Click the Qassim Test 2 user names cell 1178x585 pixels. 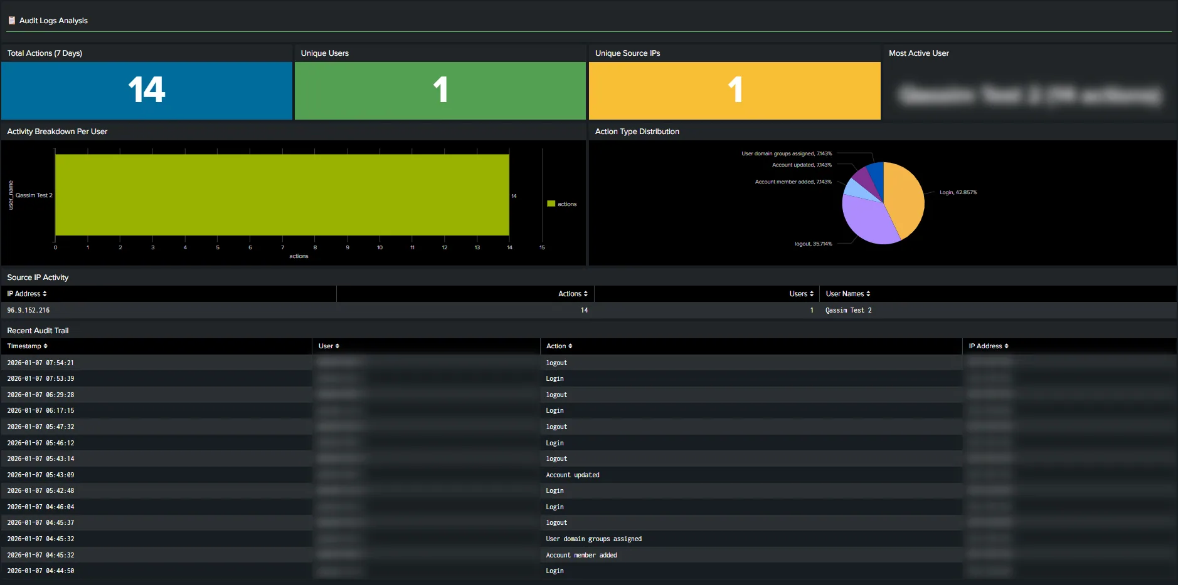[849, 310]
